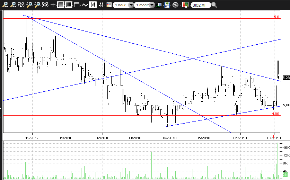Refresh the chart data
The image size is (290, 180).
[175, 5]
